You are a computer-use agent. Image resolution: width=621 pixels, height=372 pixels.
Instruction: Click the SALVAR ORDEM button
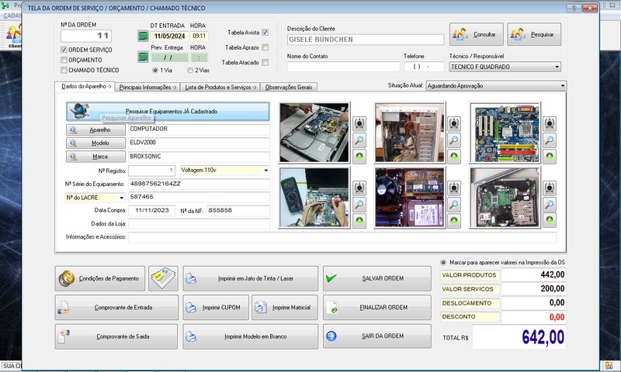pyautogui.click(x=377, y=278)
